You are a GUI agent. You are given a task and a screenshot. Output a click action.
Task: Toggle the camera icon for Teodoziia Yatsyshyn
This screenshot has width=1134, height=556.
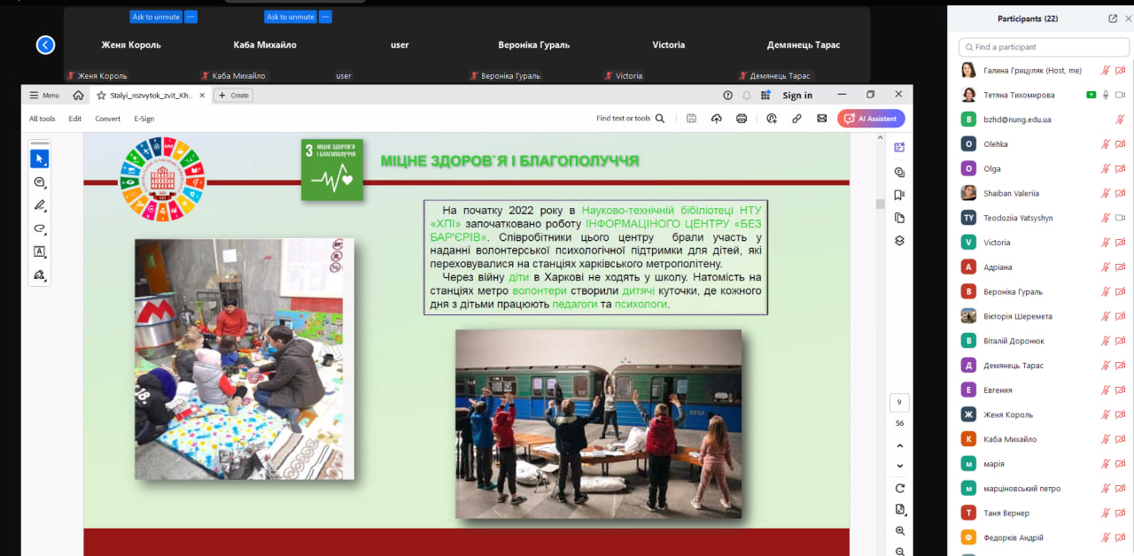1120,218
